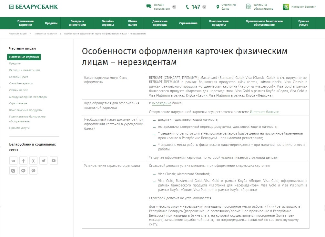
Task: Open the Instagram social icon
Action: [13, 171]
